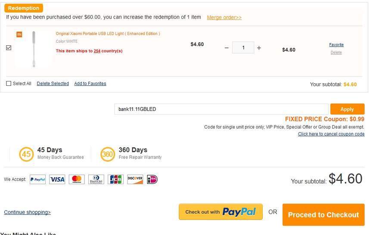The image size is (376, 235).
Task: Click the 360 days warranty badge
Action: coord(108,154)
